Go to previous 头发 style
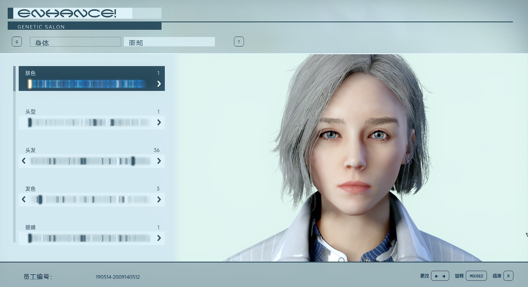Screen dimensions: 528x287 point(24,161)
